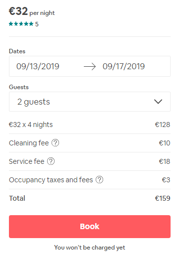Image resolution: width=179 pixels, height=262 pixels.
Task: Expand the guests dropdown chevron
Action: (158, 102)
